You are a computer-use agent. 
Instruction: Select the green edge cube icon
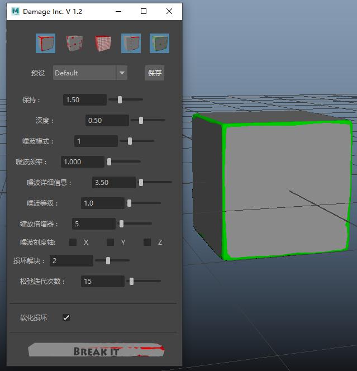point(159,43)
